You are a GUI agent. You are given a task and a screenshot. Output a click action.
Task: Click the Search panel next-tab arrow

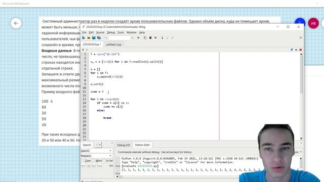[x=100, y=145]
